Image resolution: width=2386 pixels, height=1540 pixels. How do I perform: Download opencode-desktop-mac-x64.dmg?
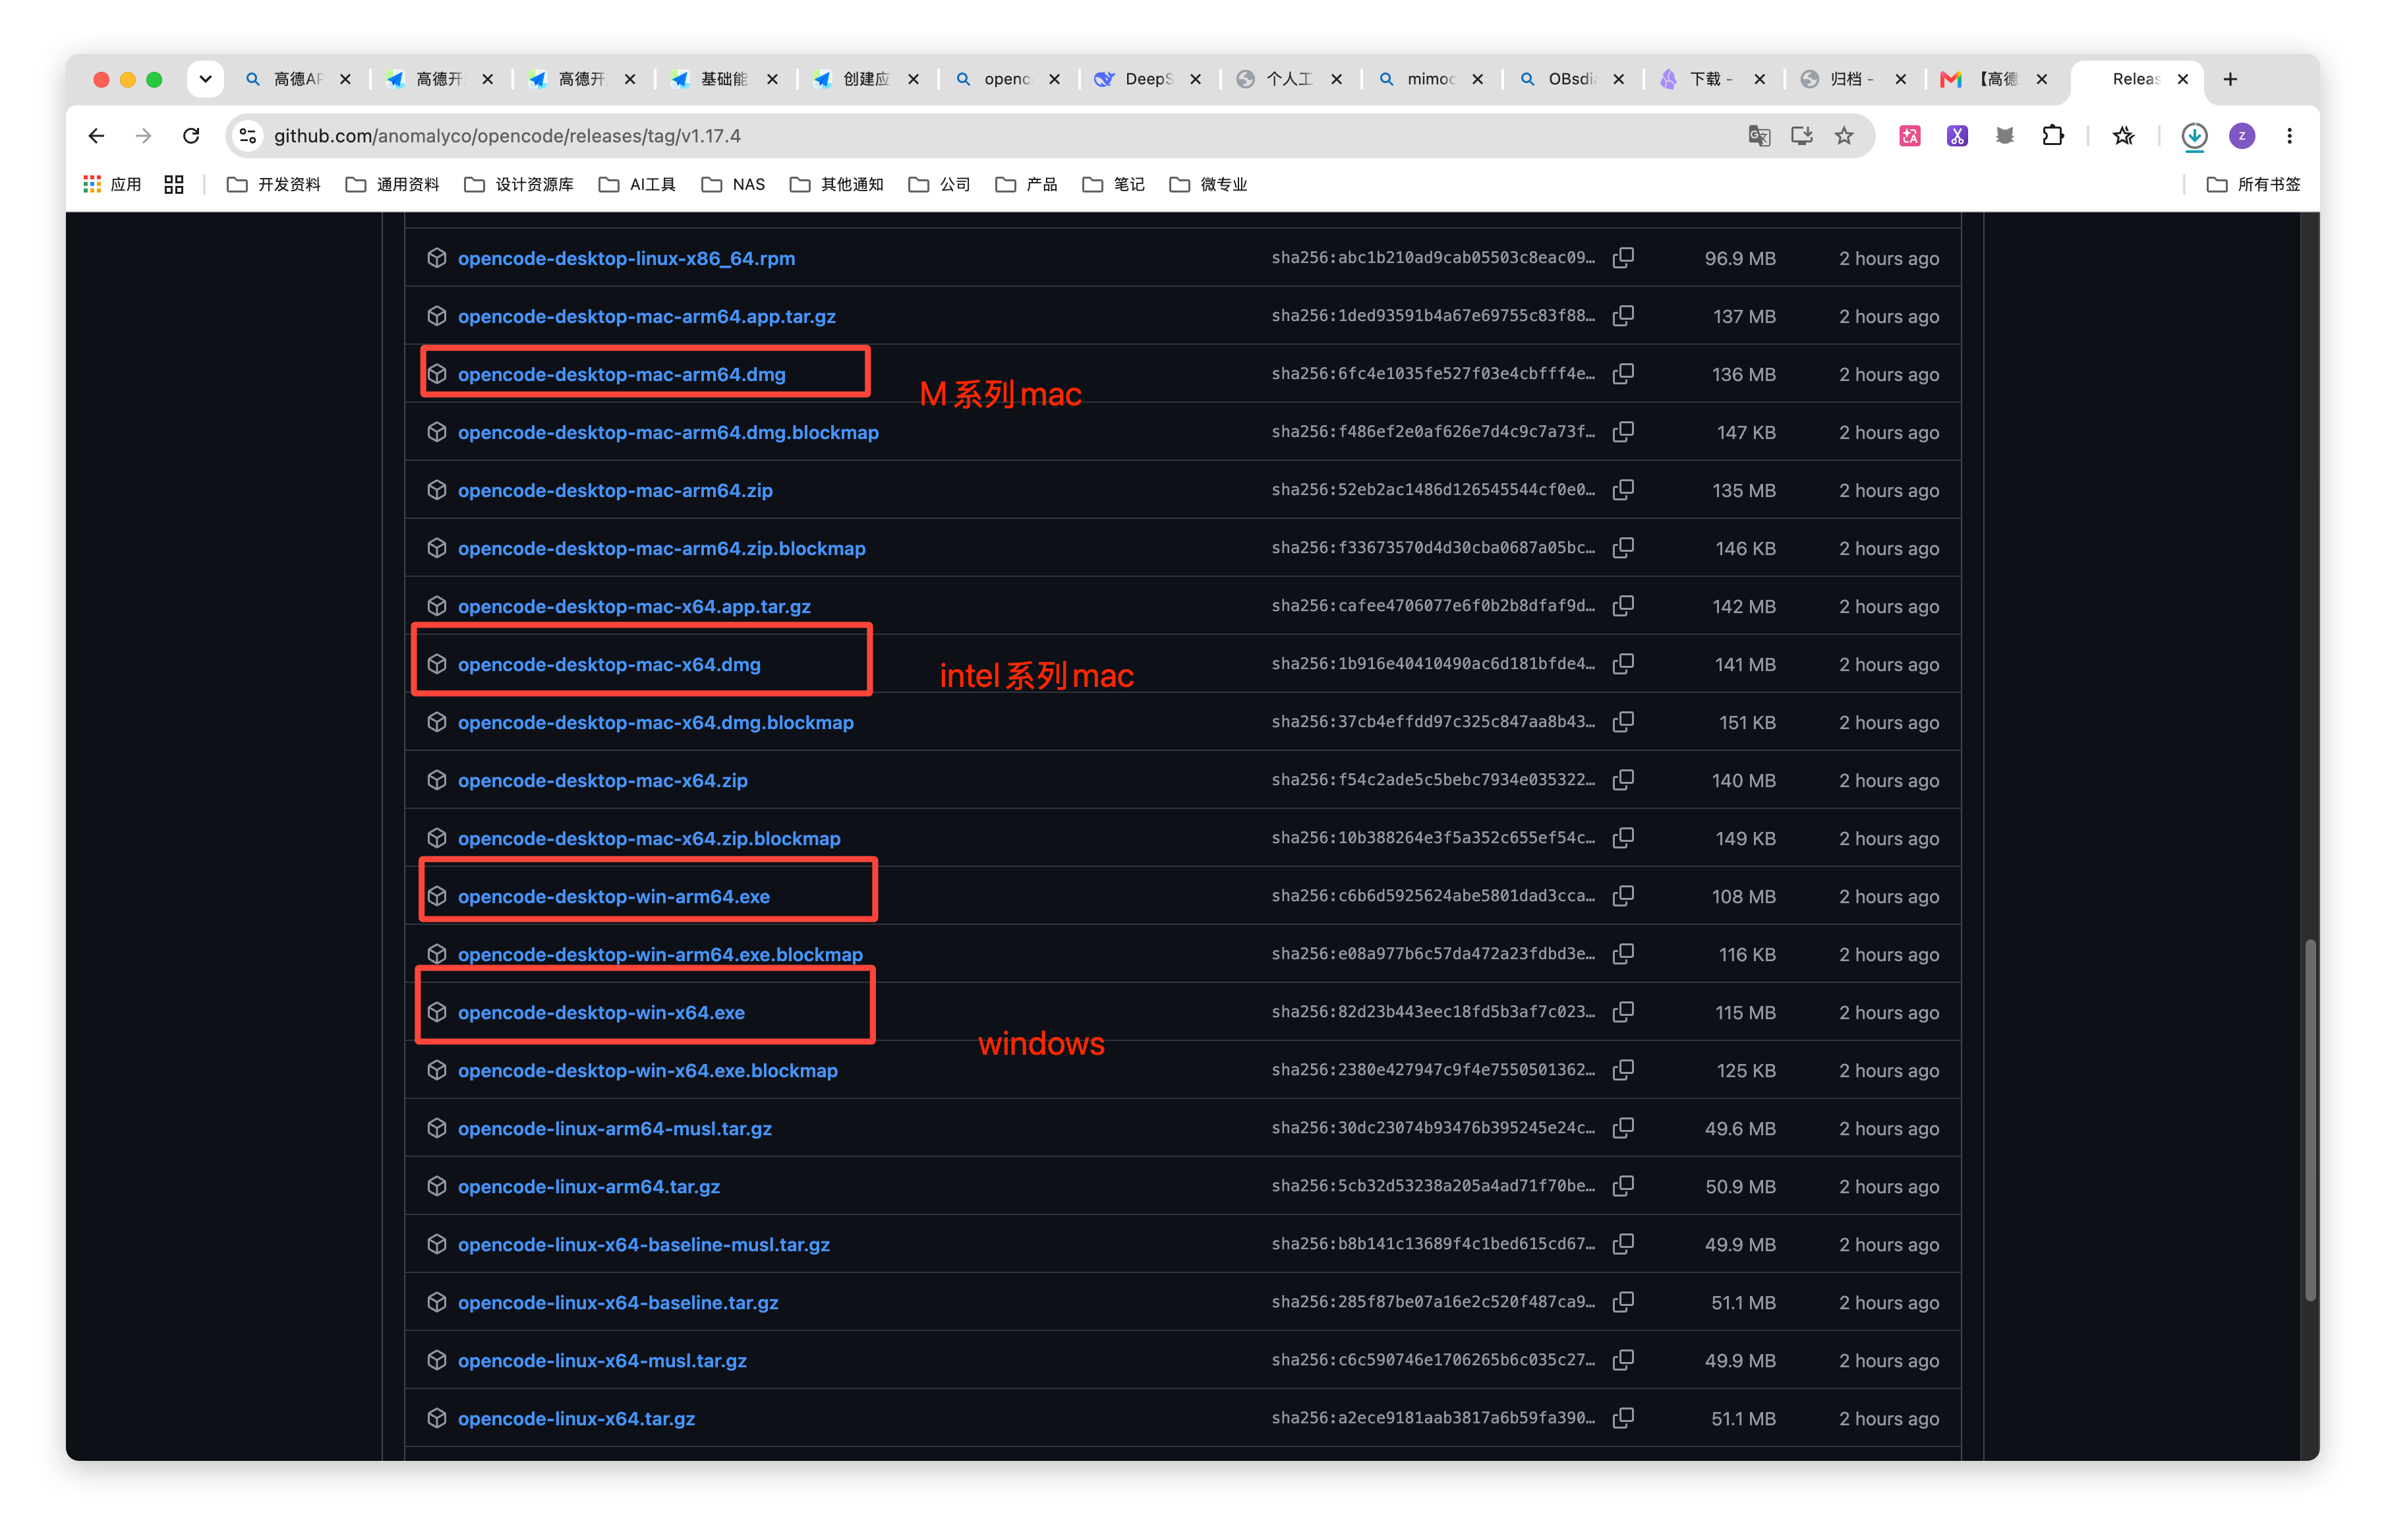pyautogui.click(x=609, y=664)
